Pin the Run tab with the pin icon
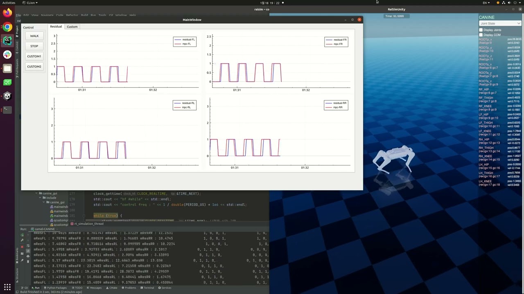524x294 pixels. pyautogui.click(x=22, y=260)
